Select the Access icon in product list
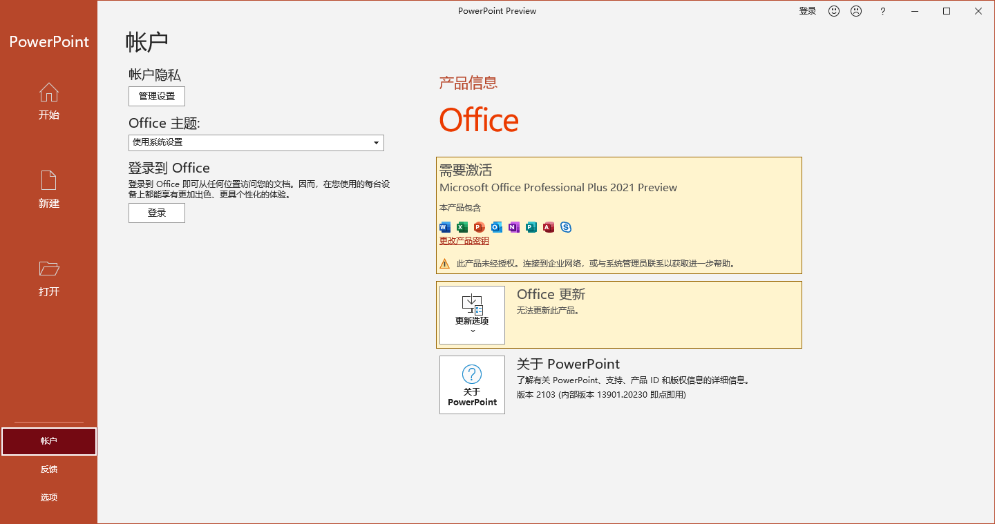This screenshot has height=524, width=995. pos(548,227)
